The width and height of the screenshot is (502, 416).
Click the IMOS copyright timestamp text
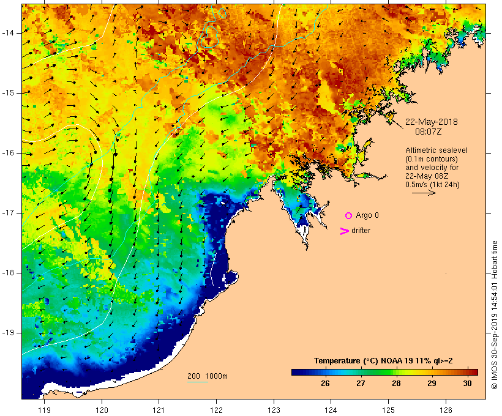pos(495,315)
